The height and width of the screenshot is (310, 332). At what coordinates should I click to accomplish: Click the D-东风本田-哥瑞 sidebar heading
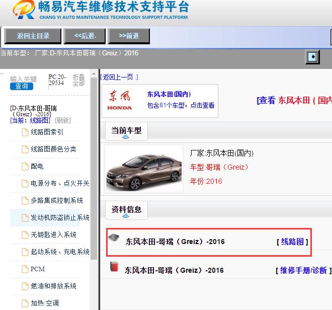[x=33, y=111]
